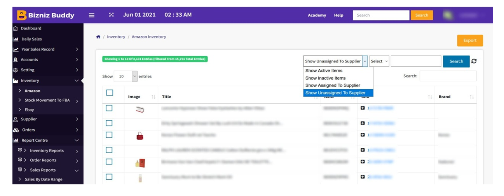Click the refresh icon beside Search
This screenshot has width=504, height=196.
[x=474, y=61]
